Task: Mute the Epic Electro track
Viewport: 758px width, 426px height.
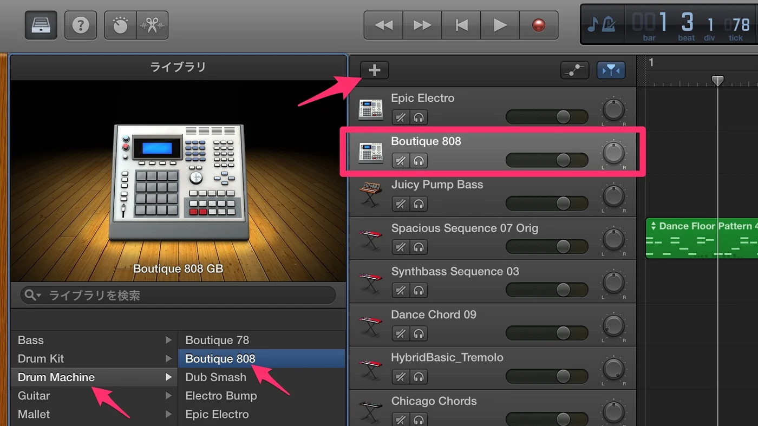Action: pyautogui.click(x=401, y=117)
